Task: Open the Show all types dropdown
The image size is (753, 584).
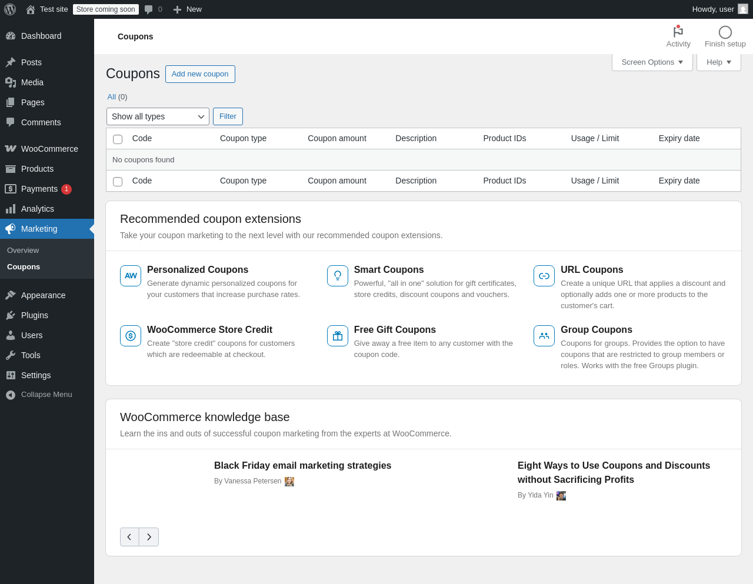Action: [x=158, y=116]
